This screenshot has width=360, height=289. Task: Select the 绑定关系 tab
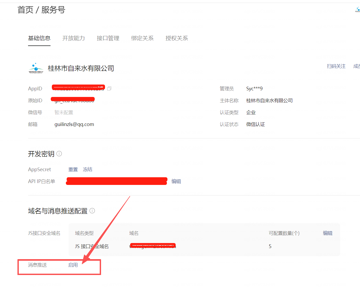click(142, 38)
